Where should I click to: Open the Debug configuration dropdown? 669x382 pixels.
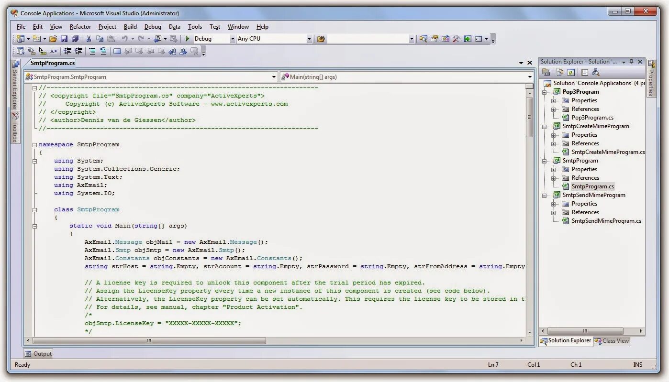(x=233, y=39)
